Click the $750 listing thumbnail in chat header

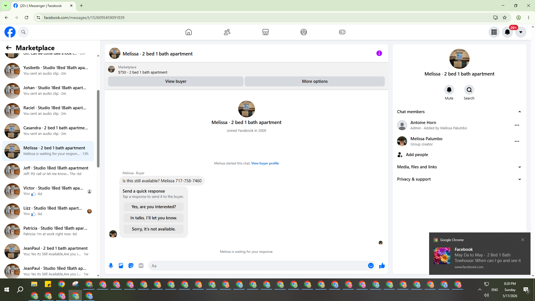tap(111, 69)
